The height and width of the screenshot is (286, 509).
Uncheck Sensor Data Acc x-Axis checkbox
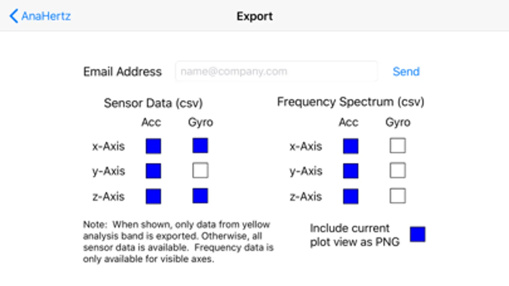(x=153, y=146)
